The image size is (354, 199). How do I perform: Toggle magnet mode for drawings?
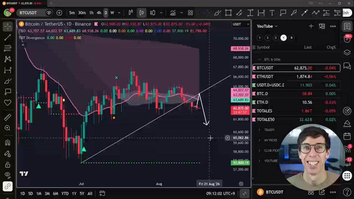[8, 143]
